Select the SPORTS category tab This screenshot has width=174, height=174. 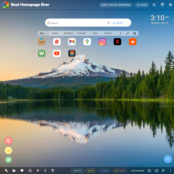coord(68,33)
